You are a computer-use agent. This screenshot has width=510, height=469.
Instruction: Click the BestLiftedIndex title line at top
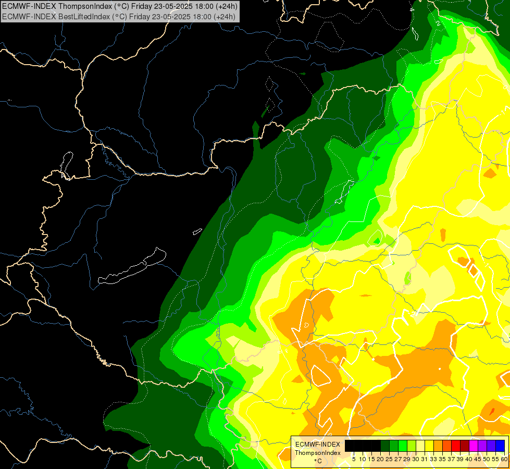click(118, 16)
